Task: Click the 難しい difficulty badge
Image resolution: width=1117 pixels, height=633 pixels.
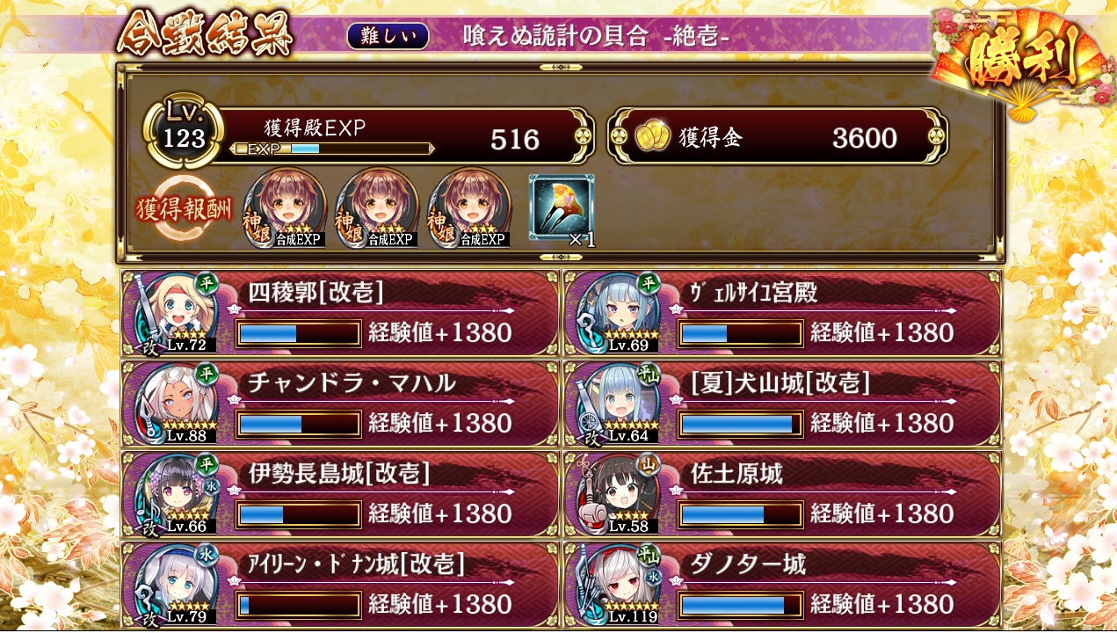Action: click(x=388, y=36)
